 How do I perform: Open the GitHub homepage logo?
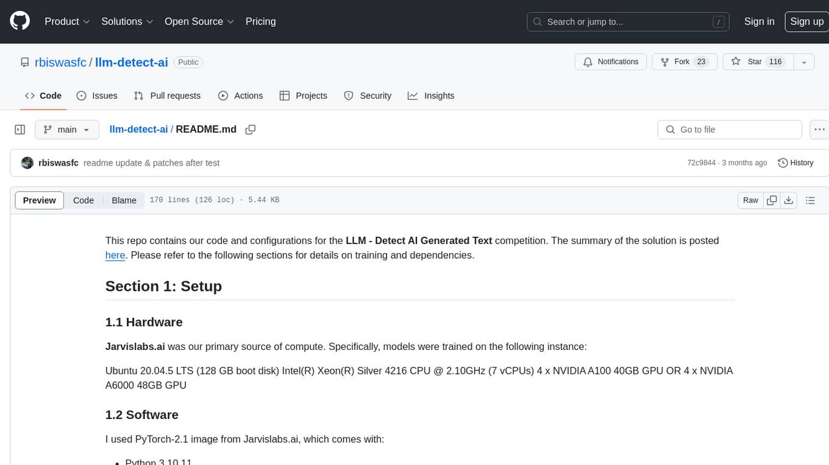(x=20, y=21)
